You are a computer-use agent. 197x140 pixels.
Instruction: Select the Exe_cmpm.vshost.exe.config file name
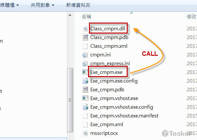point(122,107)
